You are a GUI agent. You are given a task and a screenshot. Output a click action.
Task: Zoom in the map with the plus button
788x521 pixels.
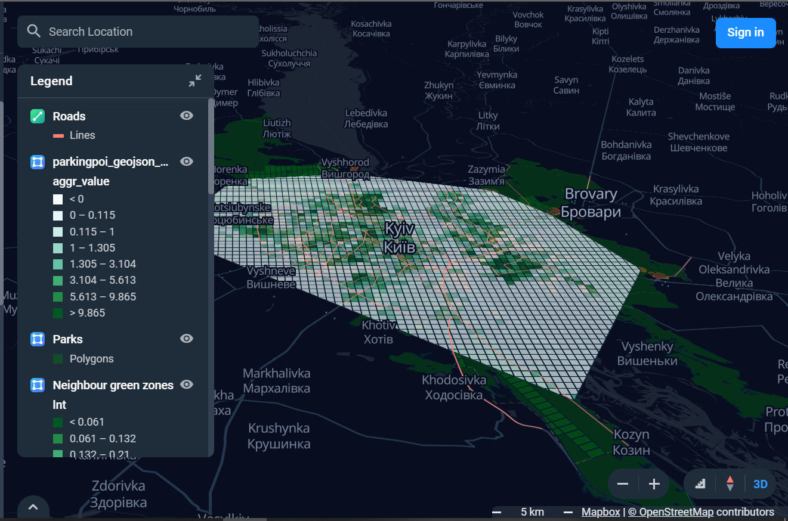(x=654, y=484)
